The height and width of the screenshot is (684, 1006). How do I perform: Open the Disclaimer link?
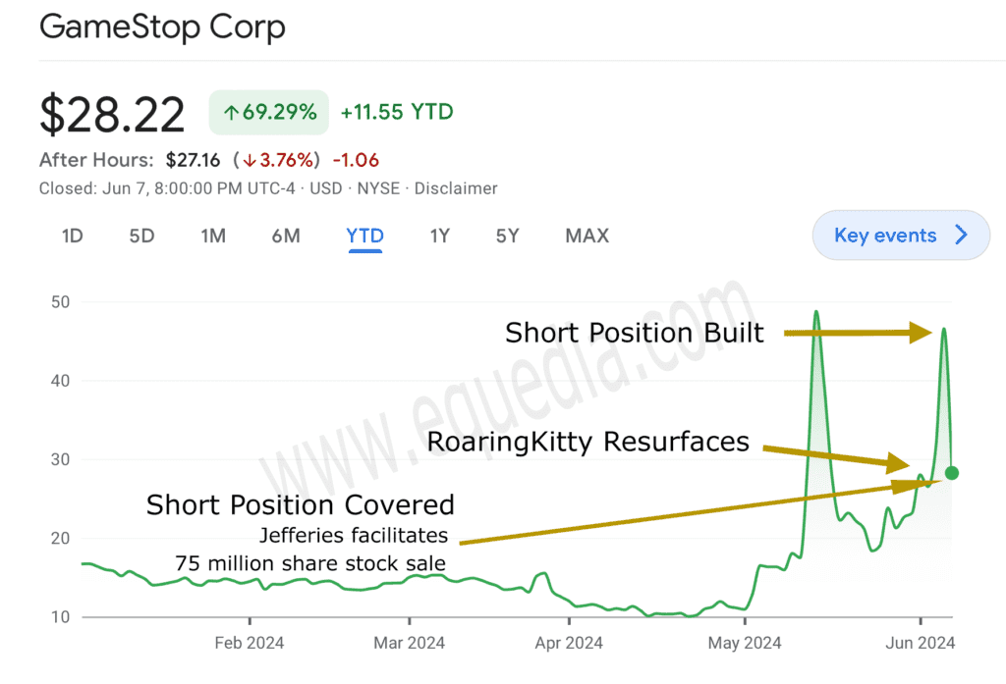[x=456, y=188]
